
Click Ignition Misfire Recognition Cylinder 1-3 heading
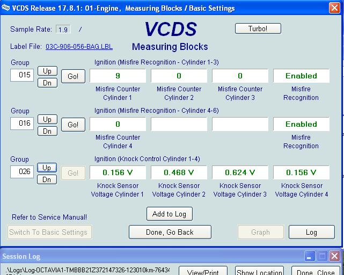pos(156,62)
